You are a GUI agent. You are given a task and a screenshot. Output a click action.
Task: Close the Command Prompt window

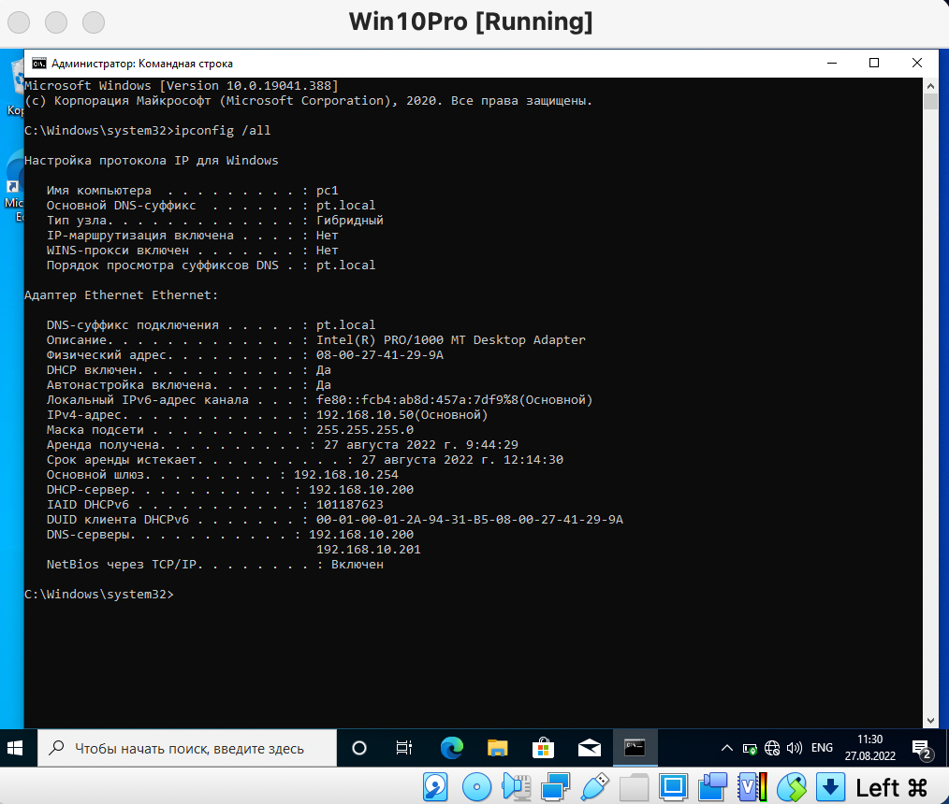917,63
